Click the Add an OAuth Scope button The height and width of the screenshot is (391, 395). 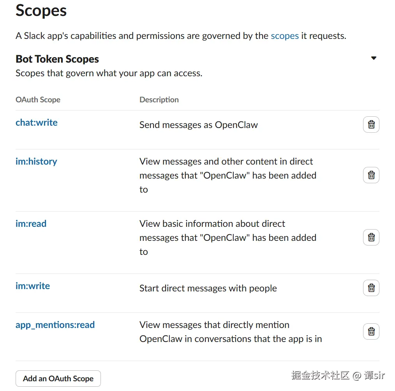tap(58, 379)
